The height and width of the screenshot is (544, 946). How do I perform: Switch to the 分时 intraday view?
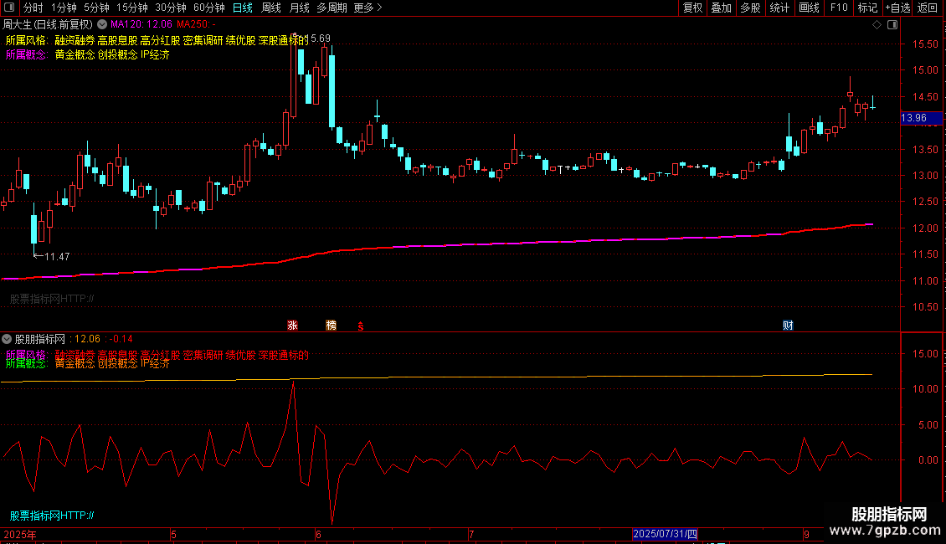33,8
